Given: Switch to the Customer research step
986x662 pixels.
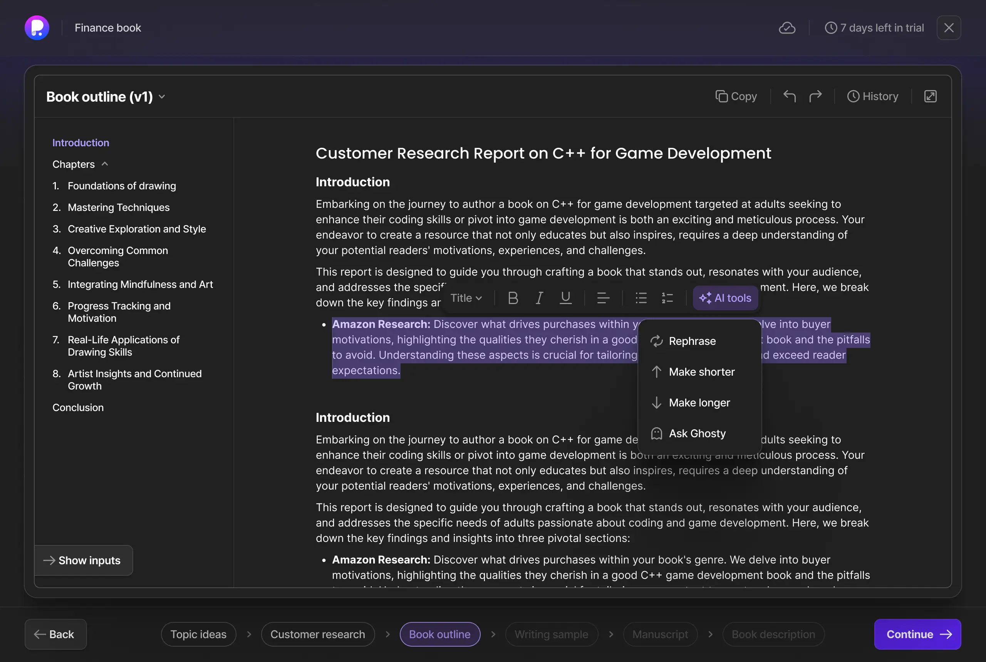Looking at the screenshot, I should click(318, 634).
